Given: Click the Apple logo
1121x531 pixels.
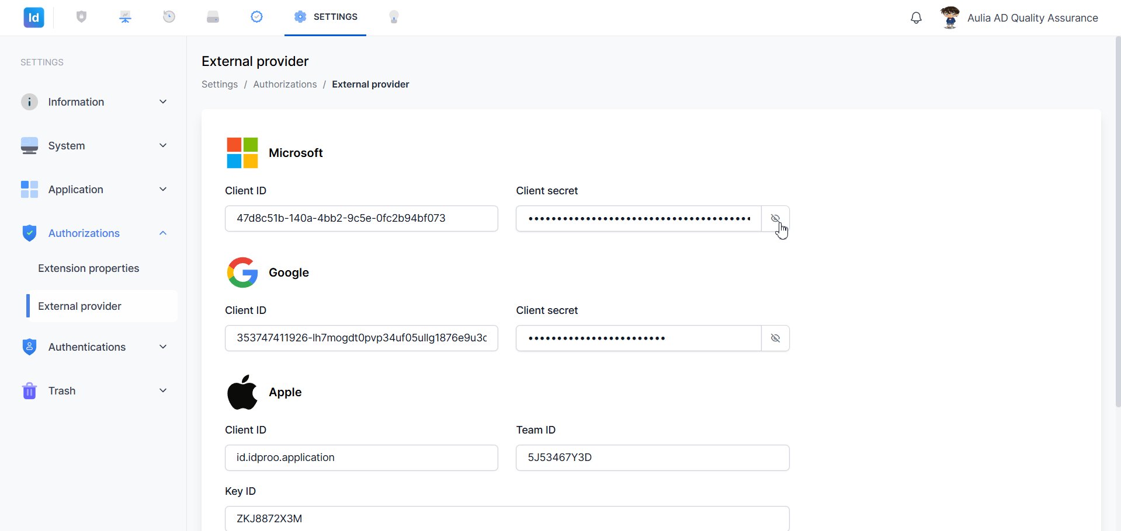Looking at the screenshot, I should (x=242, y=392).
